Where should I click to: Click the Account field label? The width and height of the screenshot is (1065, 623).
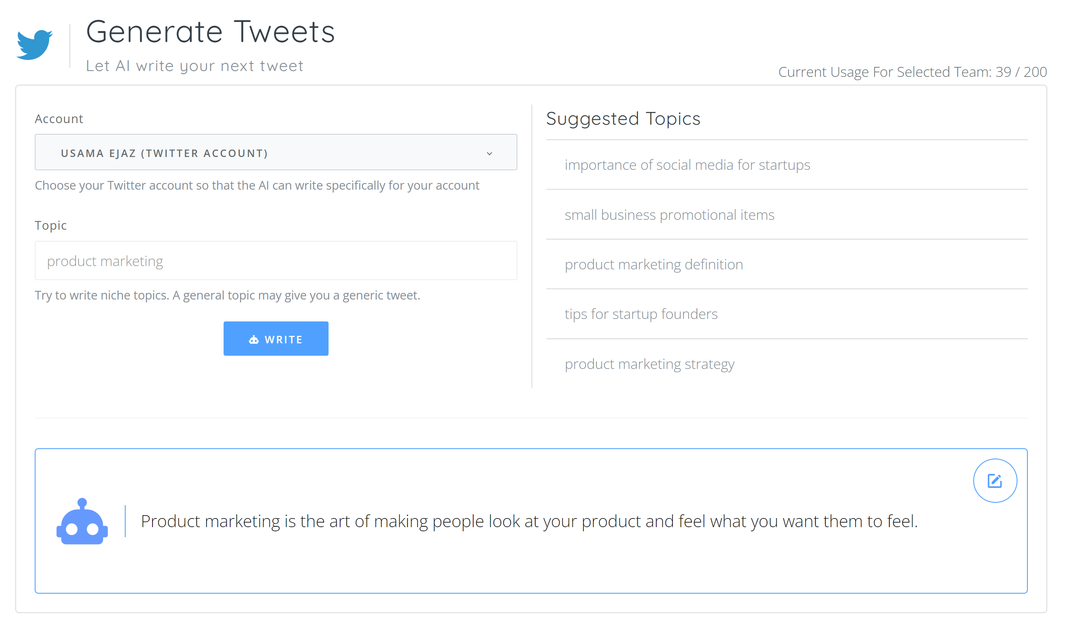coord(59,119)
